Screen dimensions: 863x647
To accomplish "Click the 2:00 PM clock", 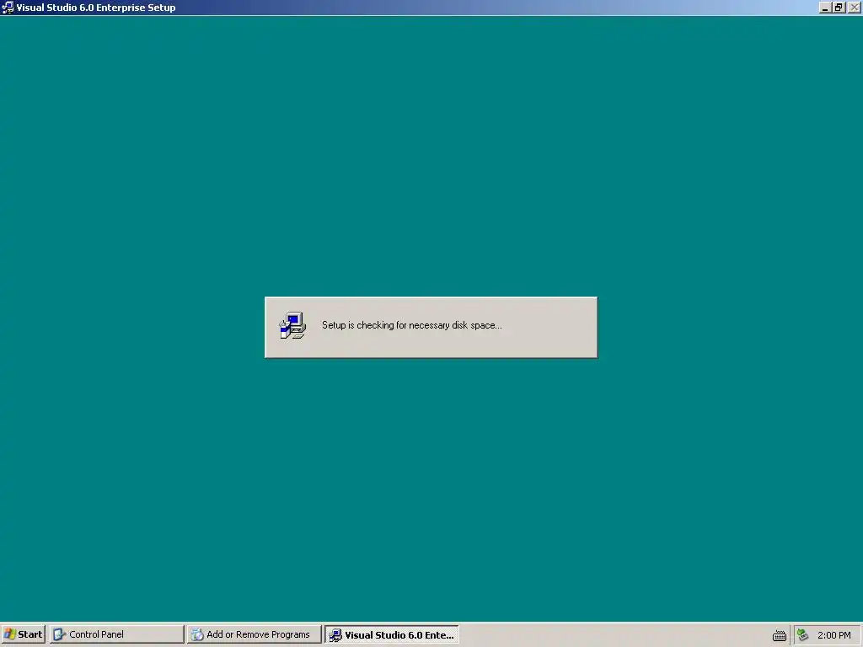I will (834, 635).
